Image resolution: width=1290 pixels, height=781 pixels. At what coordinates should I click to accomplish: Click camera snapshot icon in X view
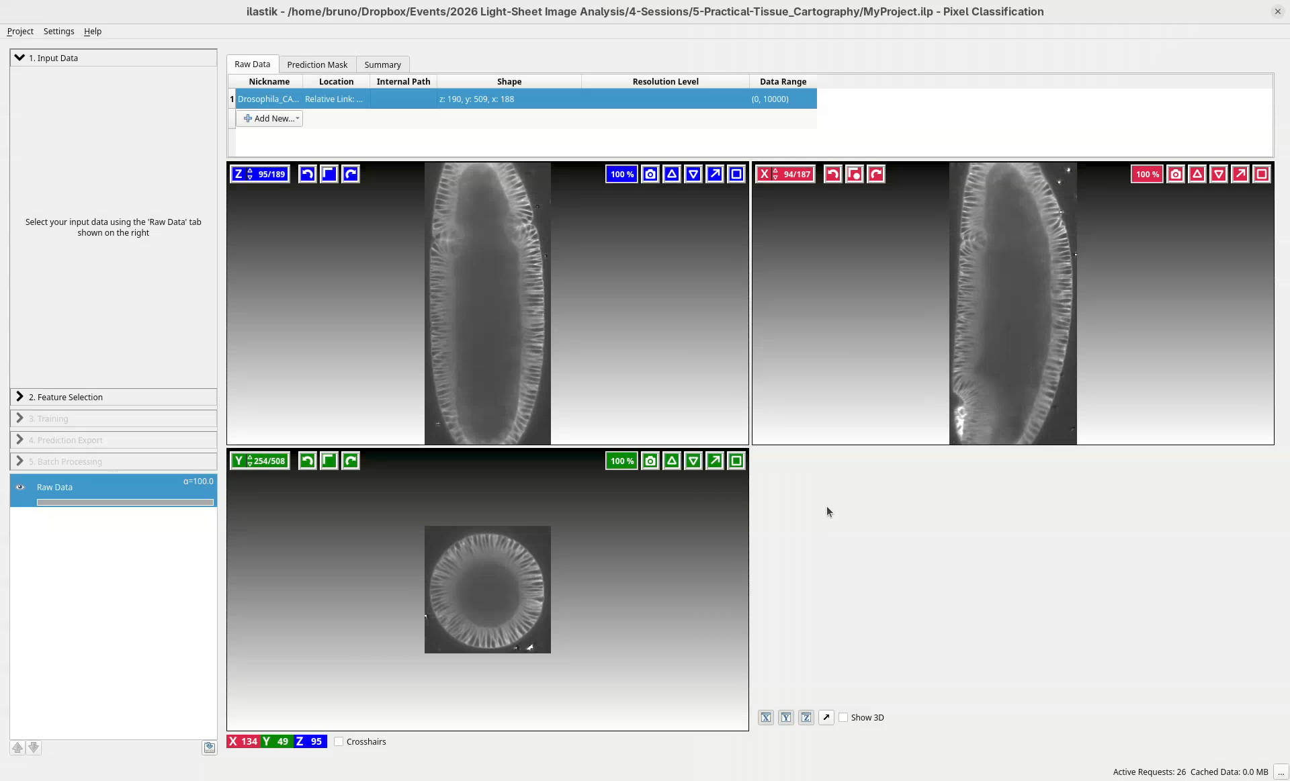(x=1175, y=174)
